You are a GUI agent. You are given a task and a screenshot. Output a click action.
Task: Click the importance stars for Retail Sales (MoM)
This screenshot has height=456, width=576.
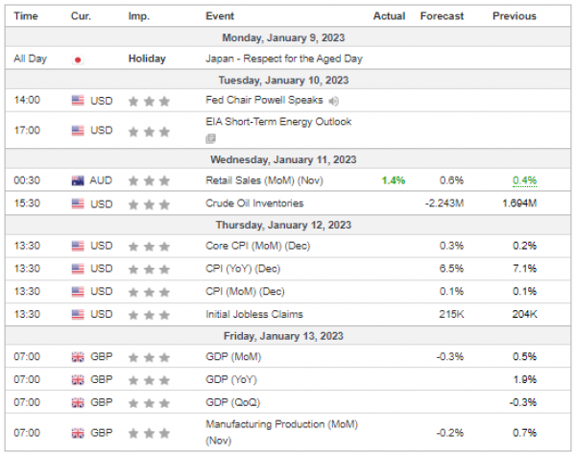[x=149, y=180]
